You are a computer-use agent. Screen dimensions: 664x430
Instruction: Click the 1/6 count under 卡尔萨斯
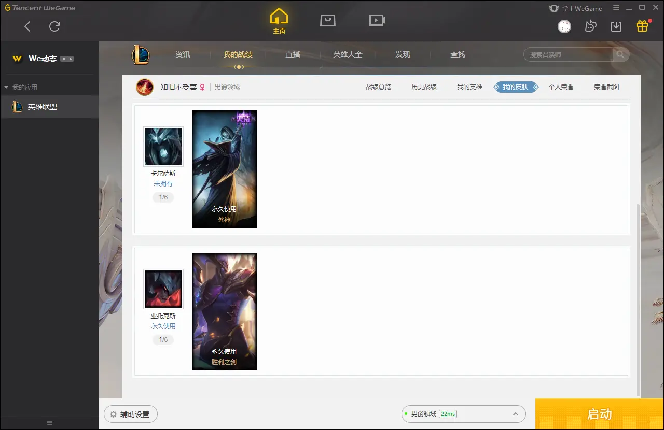163,197
